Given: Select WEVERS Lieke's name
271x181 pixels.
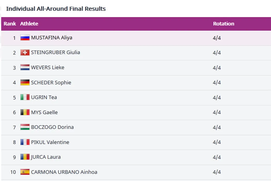Looking at the screenshot, I should click(47, 67).
